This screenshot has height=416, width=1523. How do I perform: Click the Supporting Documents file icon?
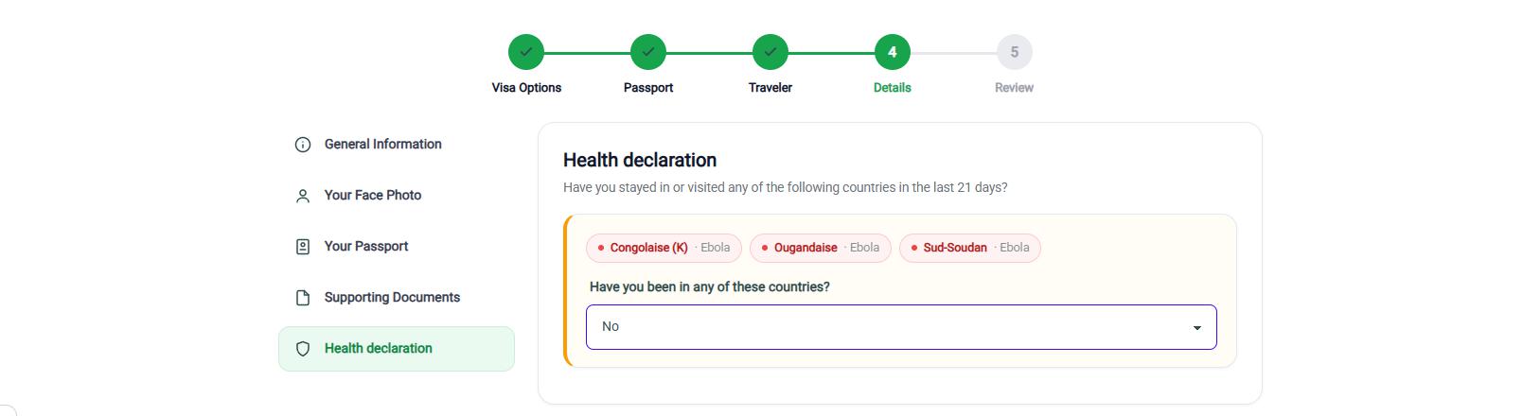point(303,298)
